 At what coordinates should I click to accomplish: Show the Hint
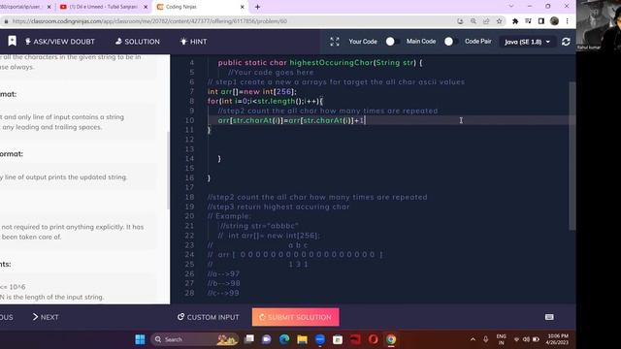[x=193, y=42]
